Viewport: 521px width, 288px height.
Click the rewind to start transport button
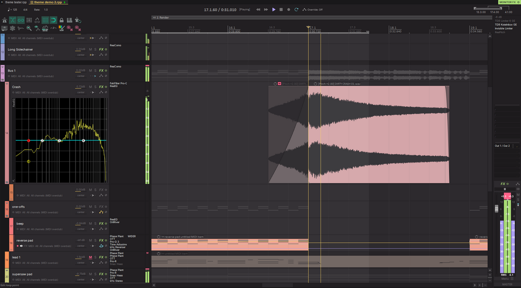[x=258, y=10]
